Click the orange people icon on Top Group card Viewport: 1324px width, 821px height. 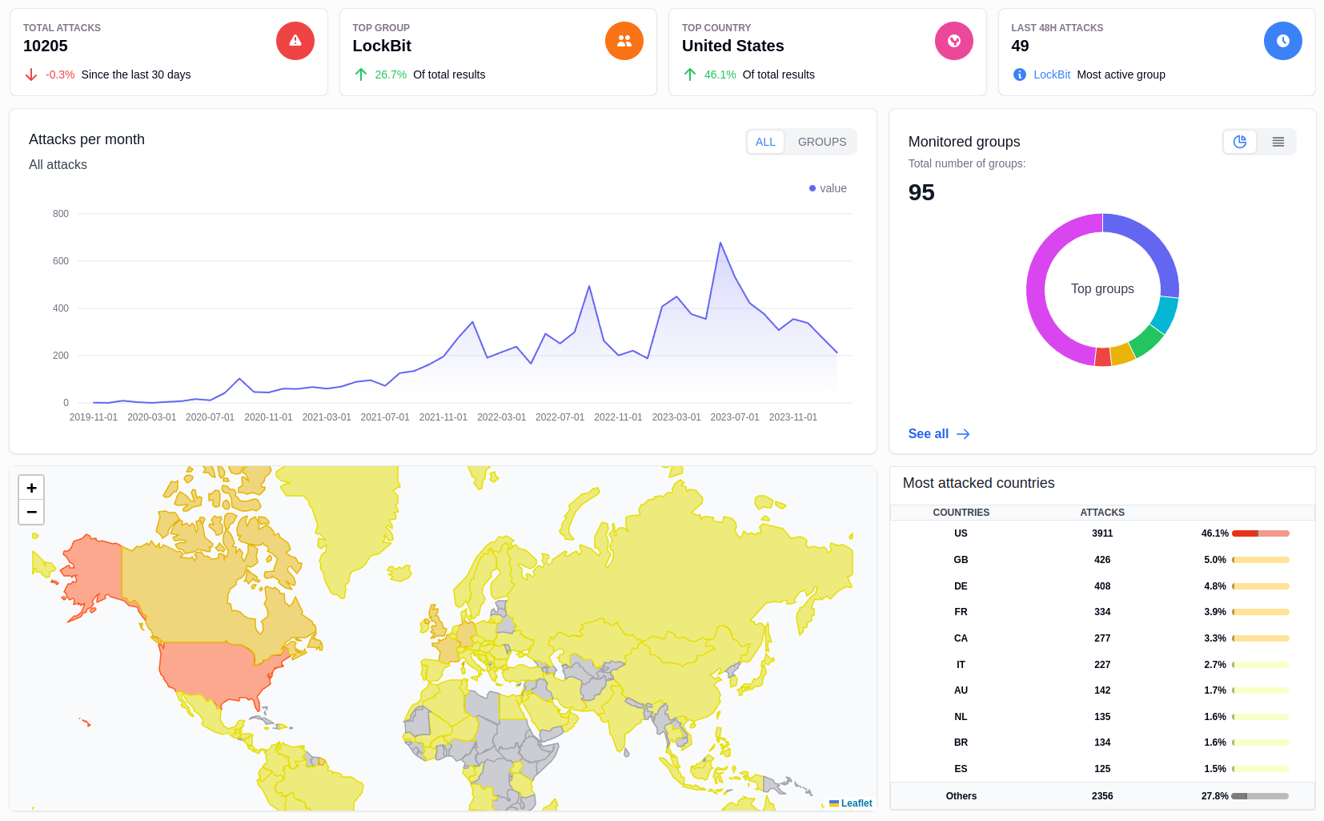(x=624, y=41)
